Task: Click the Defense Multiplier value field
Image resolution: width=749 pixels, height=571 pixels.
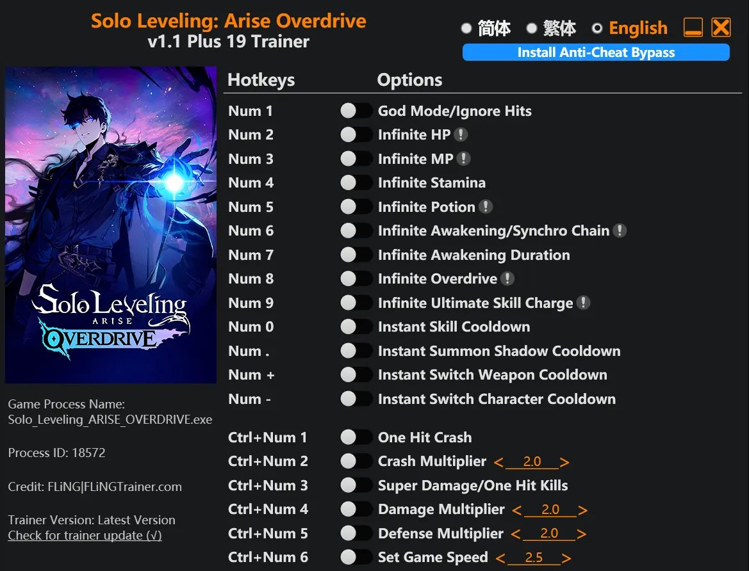Action: [x=550, y=534]
